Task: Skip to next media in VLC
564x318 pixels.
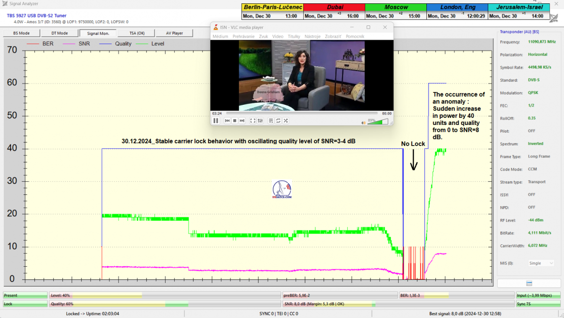Action: 242,121
